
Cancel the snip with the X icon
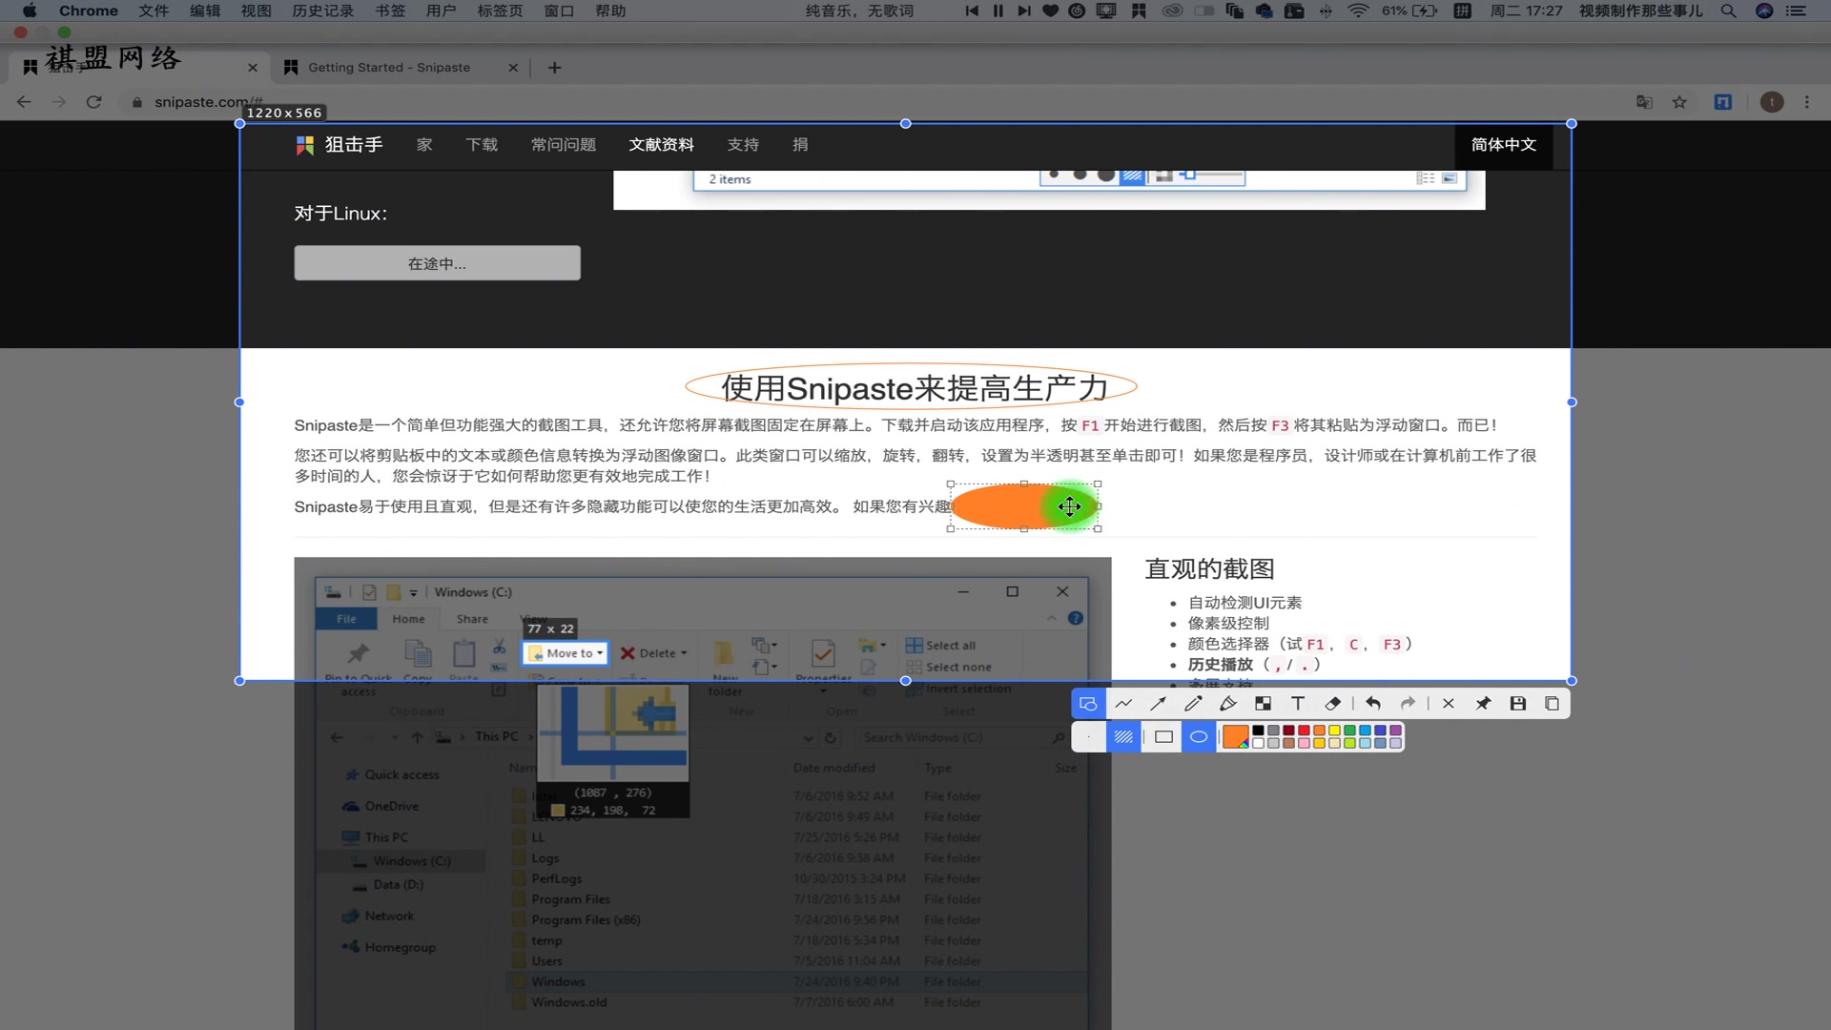click(1448, 704)
